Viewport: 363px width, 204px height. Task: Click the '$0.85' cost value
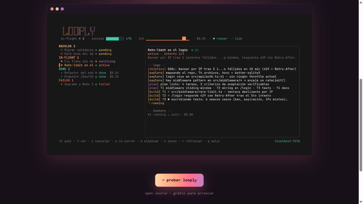201,39
